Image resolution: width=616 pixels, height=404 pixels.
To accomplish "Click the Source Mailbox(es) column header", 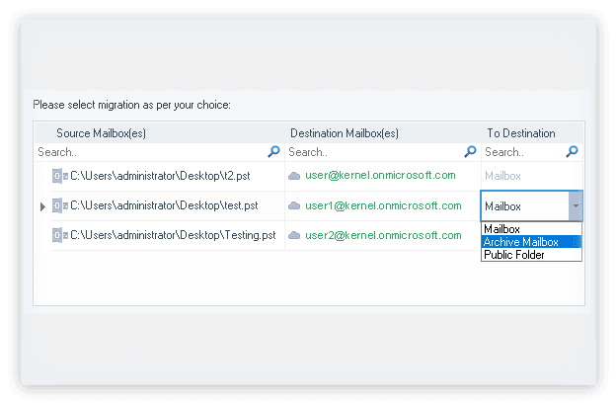I will coord(101,133).
